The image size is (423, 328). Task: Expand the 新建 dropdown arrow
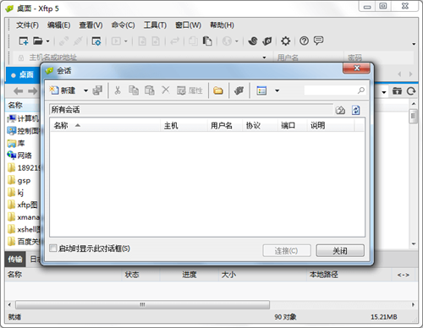pos(85,90)
